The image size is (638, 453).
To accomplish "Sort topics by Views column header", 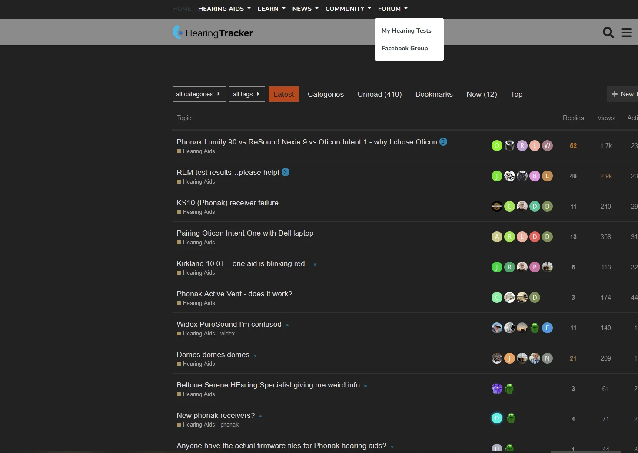I will pos(606,118).
